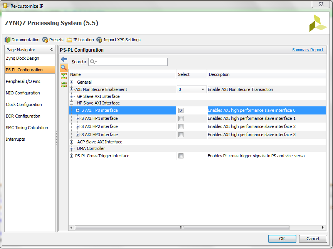The width and height of the screenshot is (333, 249).
Task: Click the Presets toolbar label
Action: coord(56,40)
